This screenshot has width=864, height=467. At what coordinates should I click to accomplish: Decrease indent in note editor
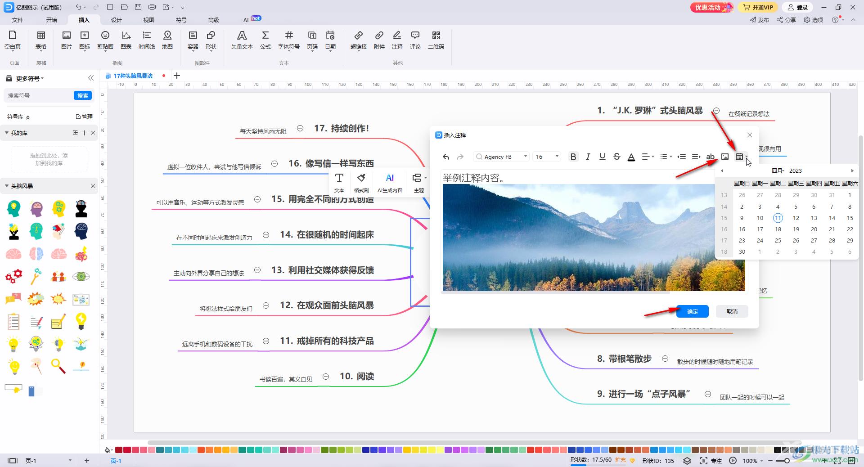(x=682, y=157)
